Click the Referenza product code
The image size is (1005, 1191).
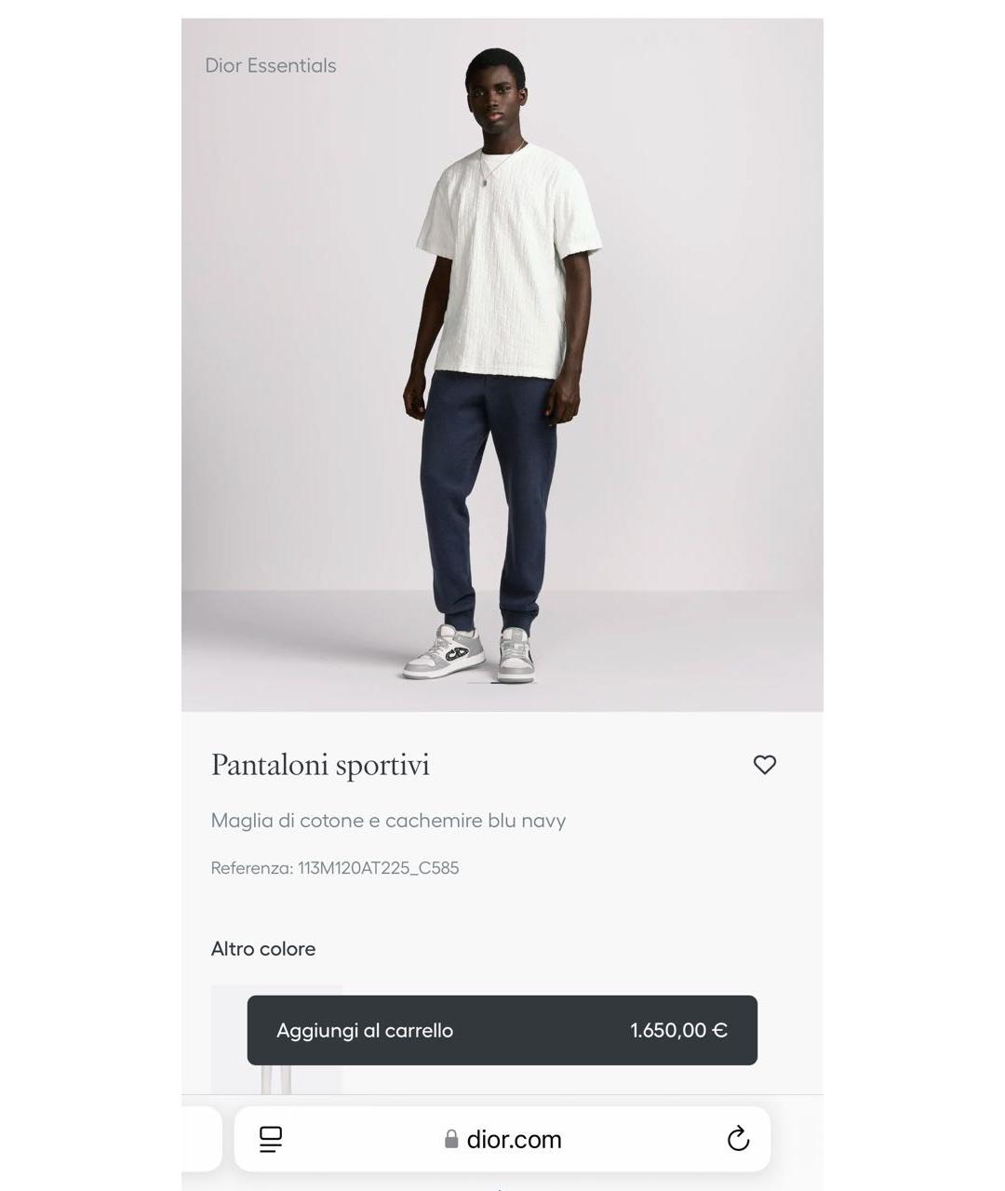point(335,868)
